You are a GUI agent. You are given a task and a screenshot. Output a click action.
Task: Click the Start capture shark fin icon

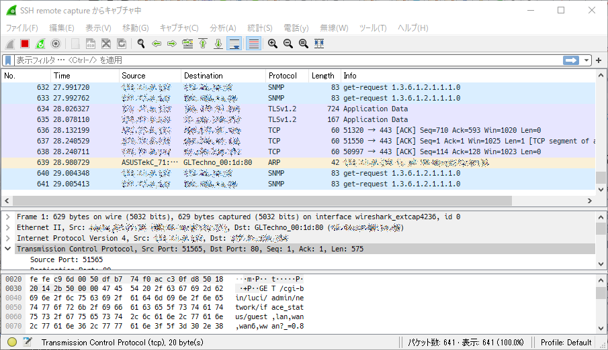coord(10,44)
